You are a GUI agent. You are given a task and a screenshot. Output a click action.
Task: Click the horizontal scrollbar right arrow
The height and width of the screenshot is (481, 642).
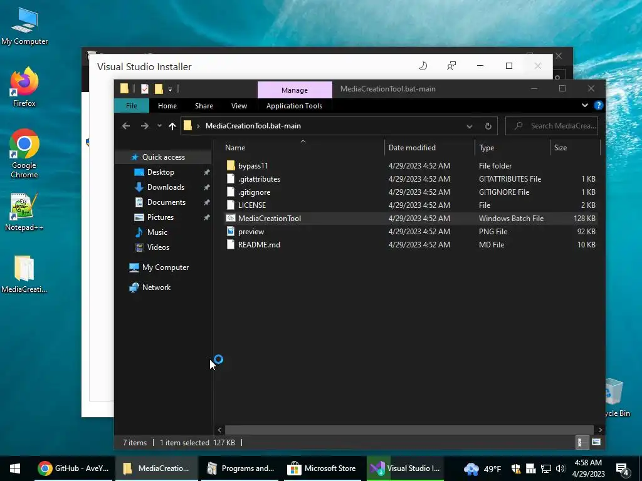click(x=600, y=430)
